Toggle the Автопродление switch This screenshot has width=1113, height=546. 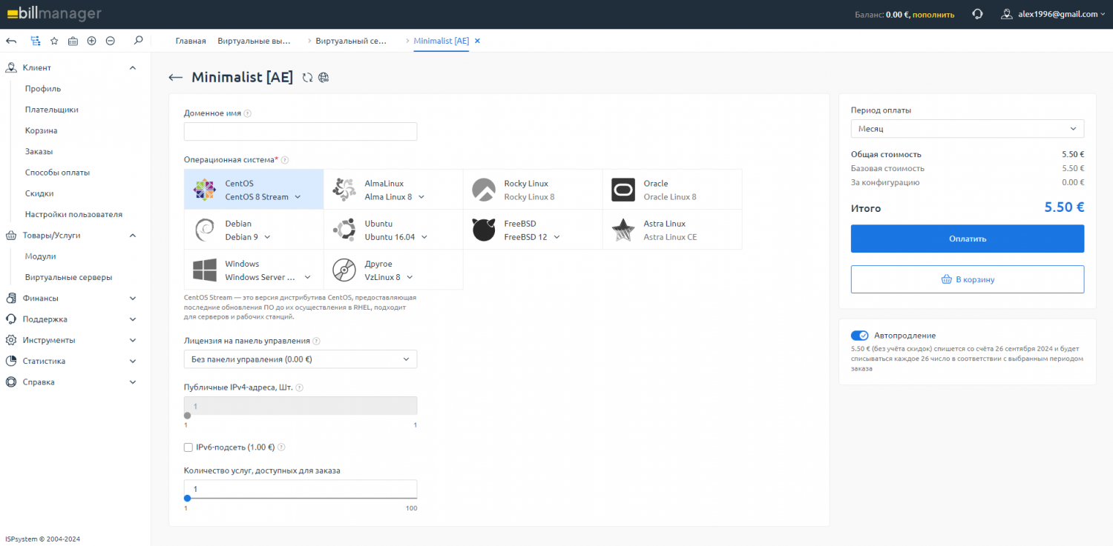(859, 336)
